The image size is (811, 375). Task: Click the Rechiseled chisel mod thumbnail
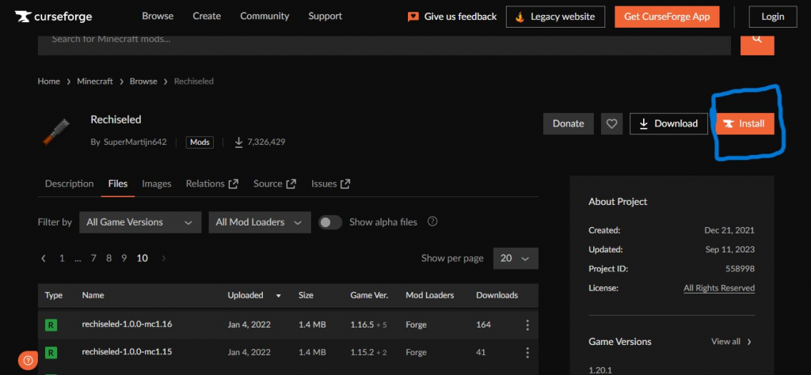[x=55, y=131]
